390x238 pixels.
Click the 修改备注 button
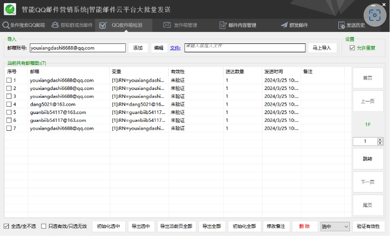coord(276,226)
